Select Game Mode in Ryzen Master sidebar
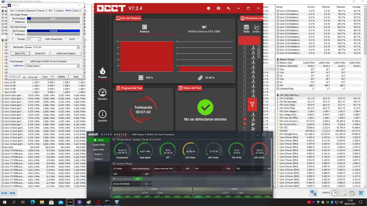The height and width of the screenshot is (206, 367). [98, 150]
